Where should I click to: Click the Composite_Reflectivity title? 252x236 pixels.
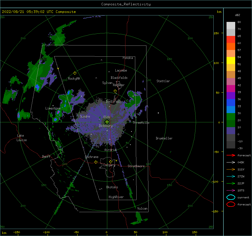click(x=126, y=4)
